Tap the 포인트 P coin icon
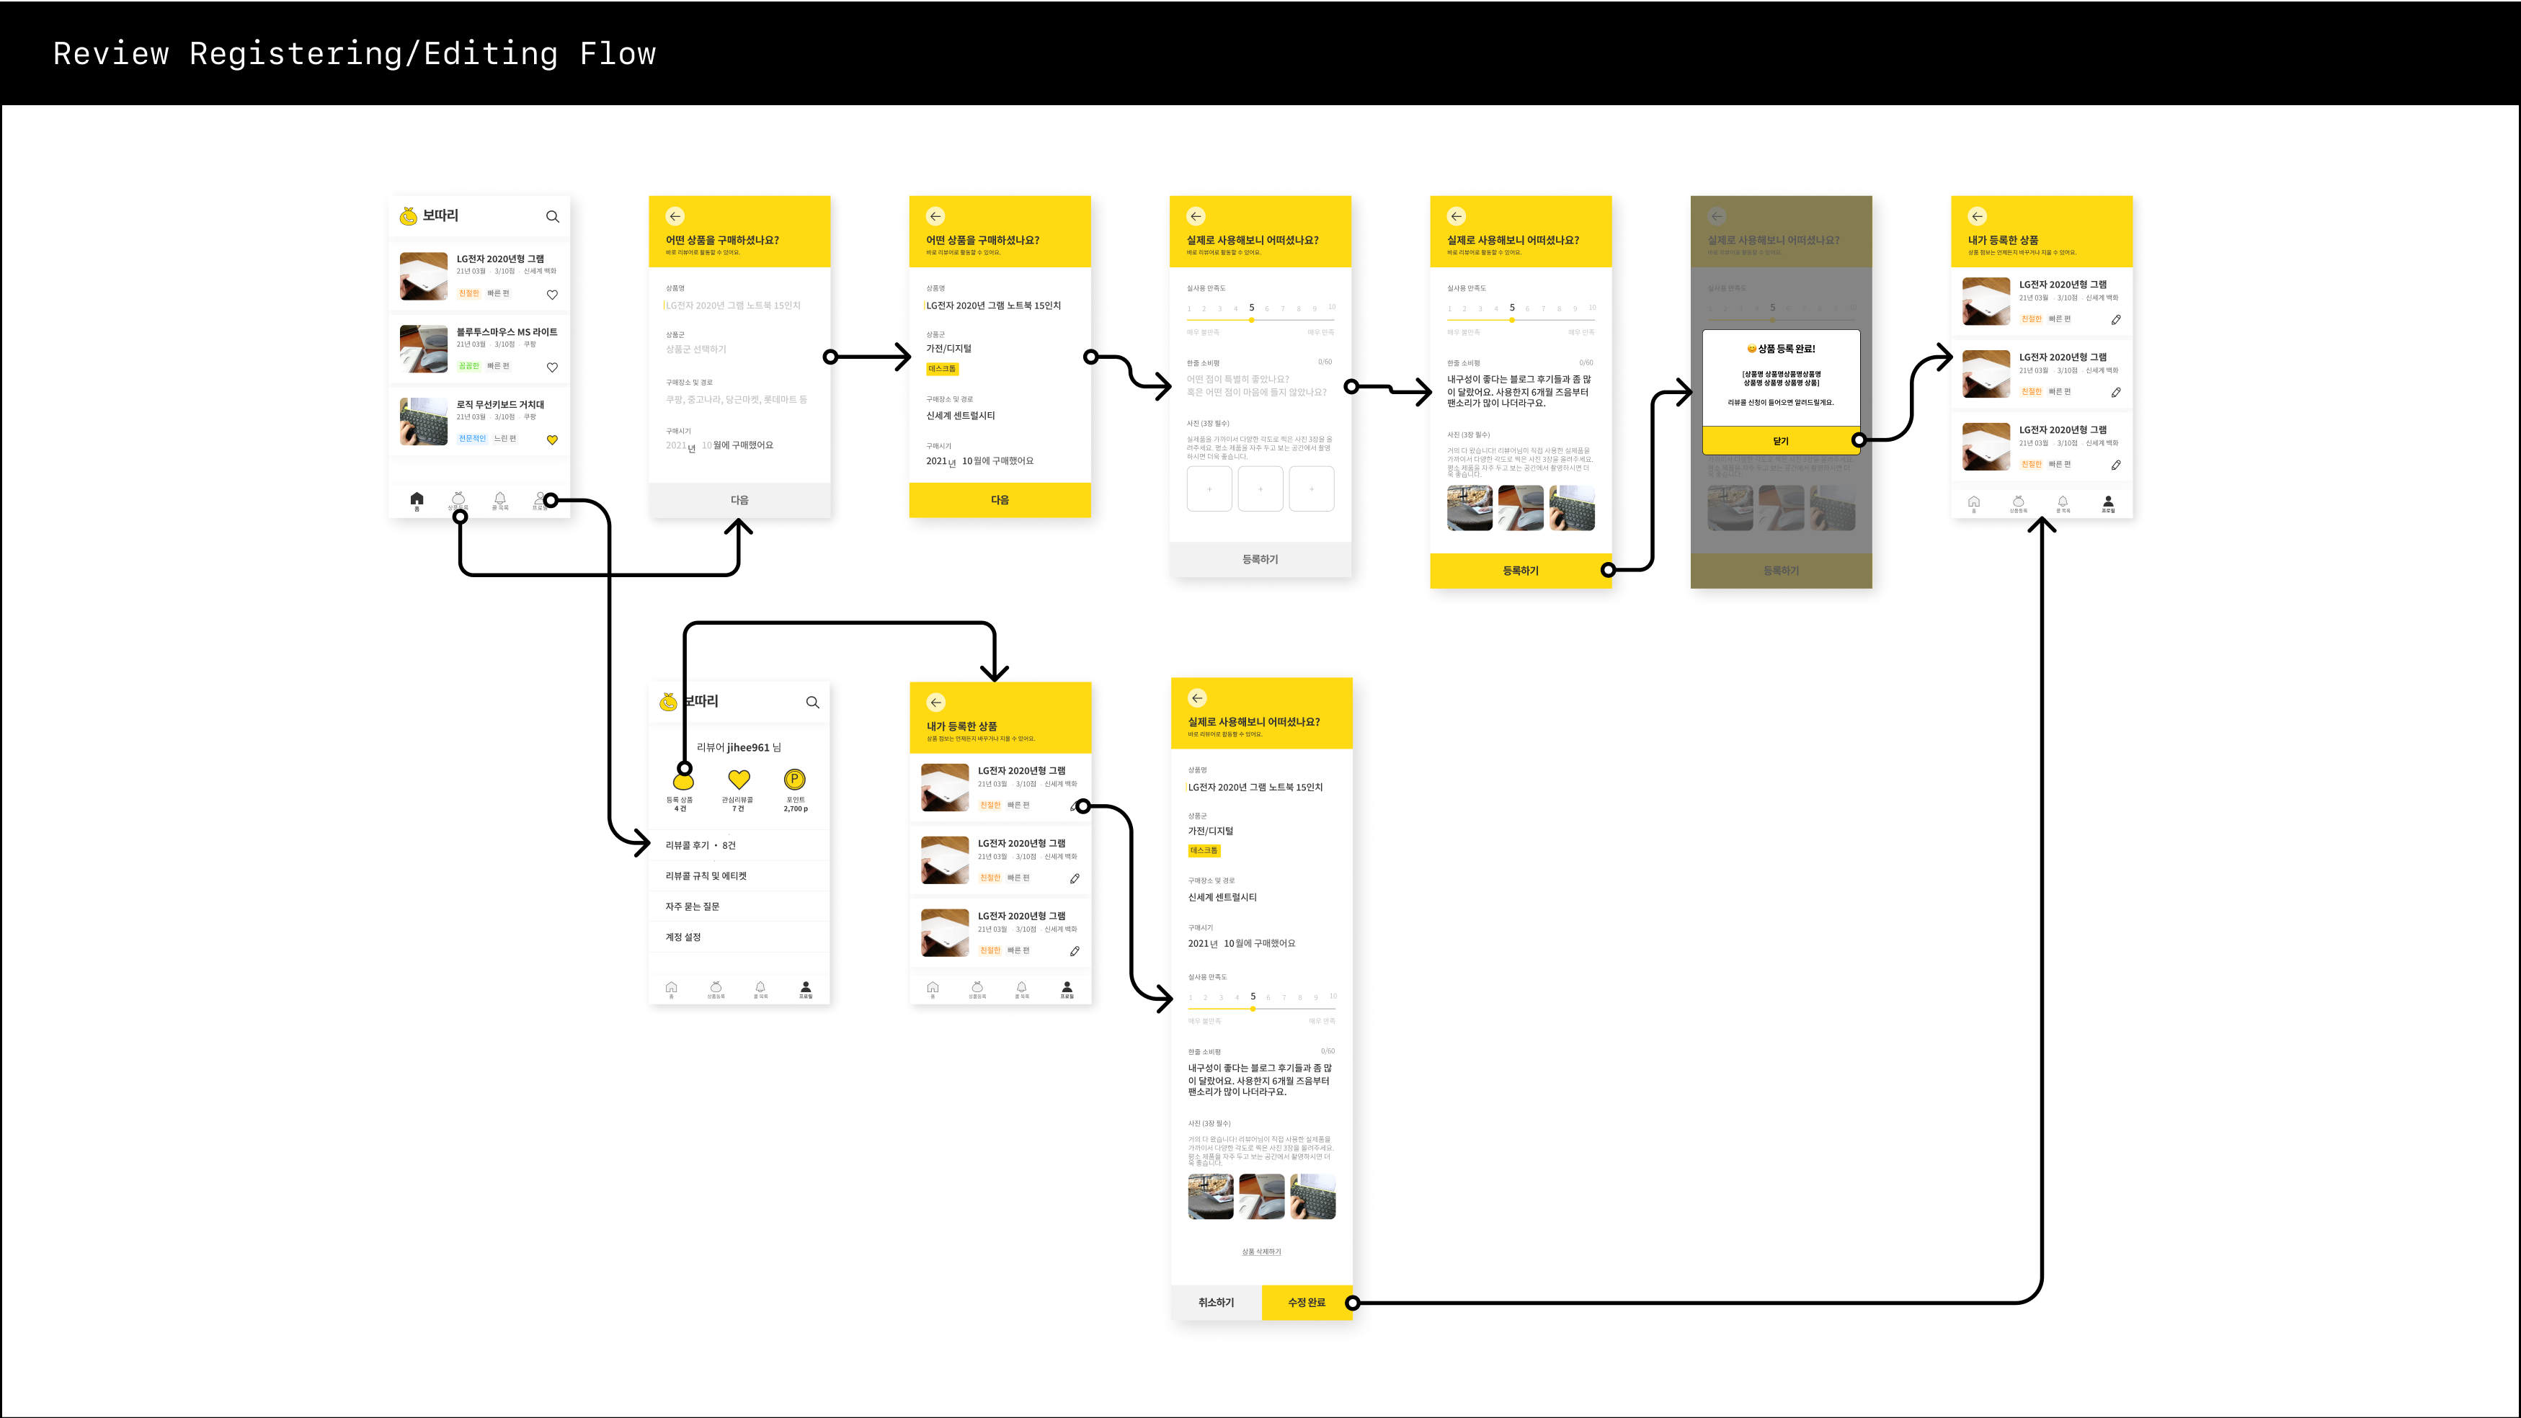The width and height of the screenshot is (2521, 1418). click(x=795, y=779)
